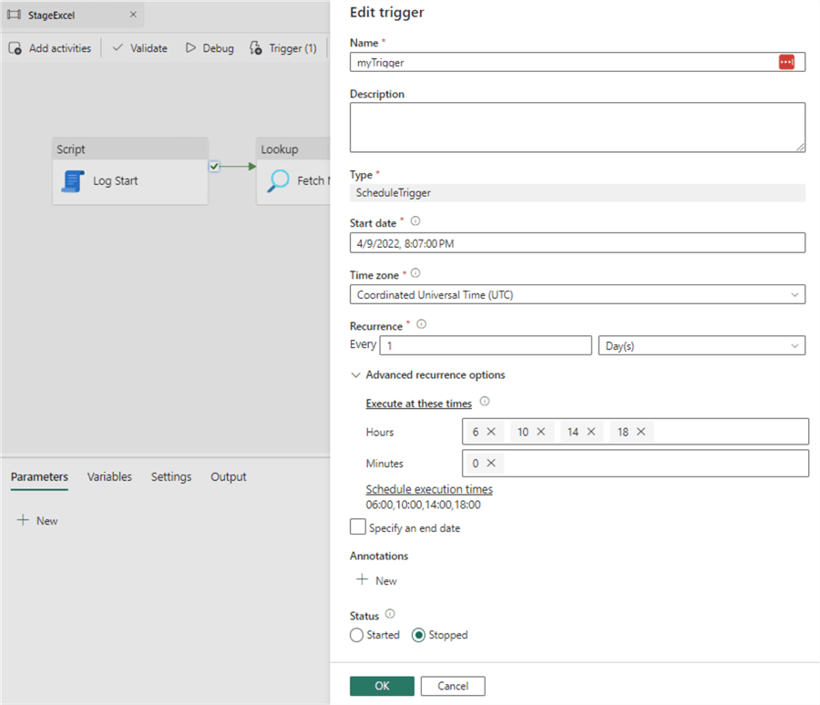
Task: Click the ScheduleTrigger type field
Action: 578,192
